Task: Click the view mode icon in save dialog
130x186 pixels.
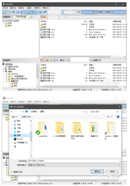Action: (x=109, y=117)
